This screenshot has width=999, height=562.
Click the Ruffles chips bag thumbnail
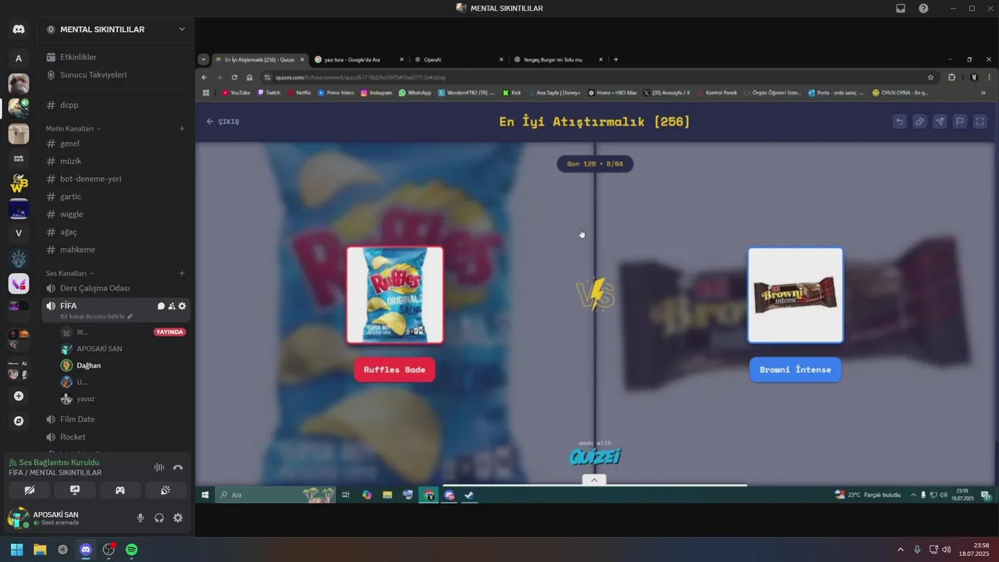(x=395, y=295)
